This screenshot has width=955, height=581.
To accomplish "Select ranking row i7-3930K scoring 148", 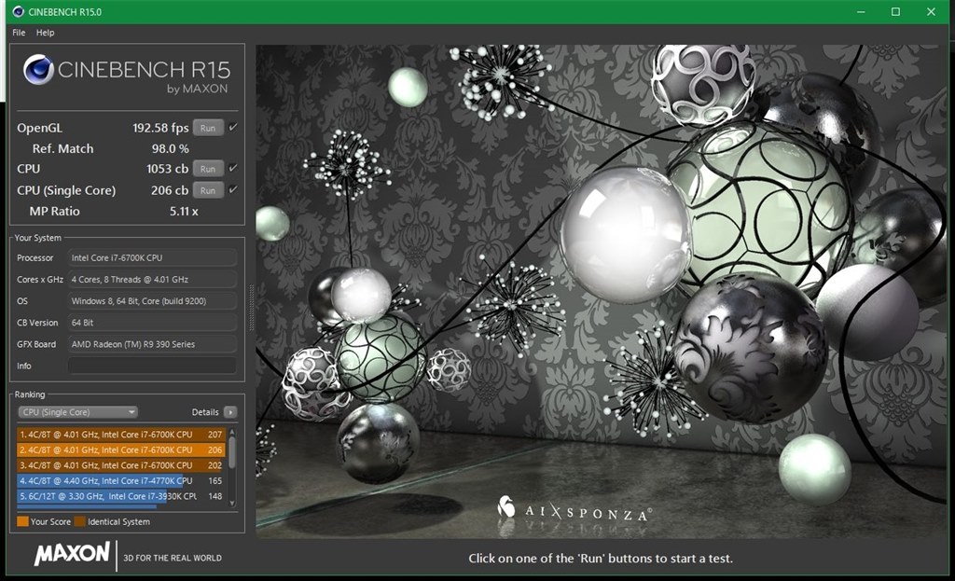I will (121, 496).
